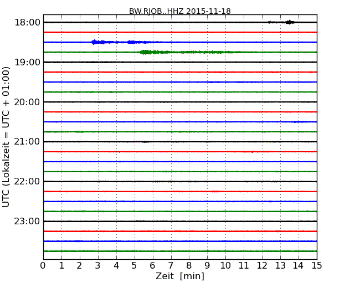Screen dimensions: 360x288
Task: Click the x-axis tick label 4
Action: click(116, 266)
